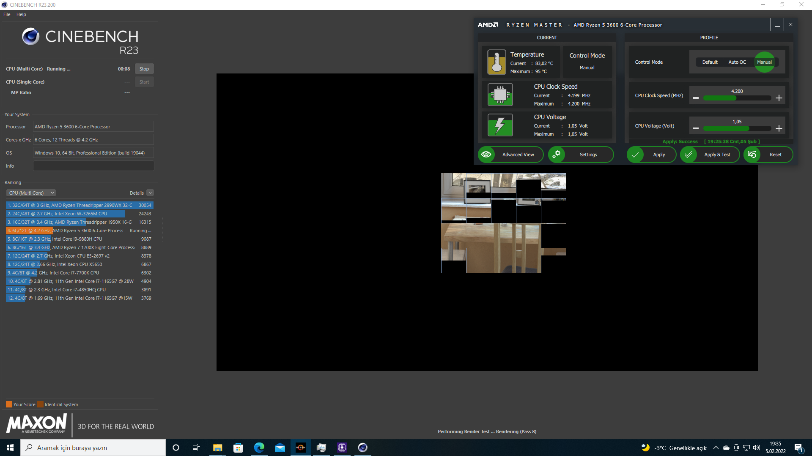This screenshot has width=812, height=456.
Task: Select ranking row 1 Threadripper 2990WX
Action: pyautogui.click(x=80, y=205)
